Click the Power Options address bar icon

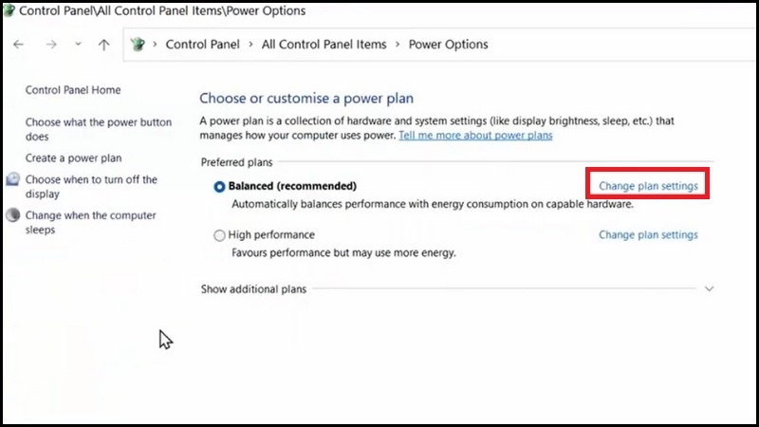(x=138, y=45)
